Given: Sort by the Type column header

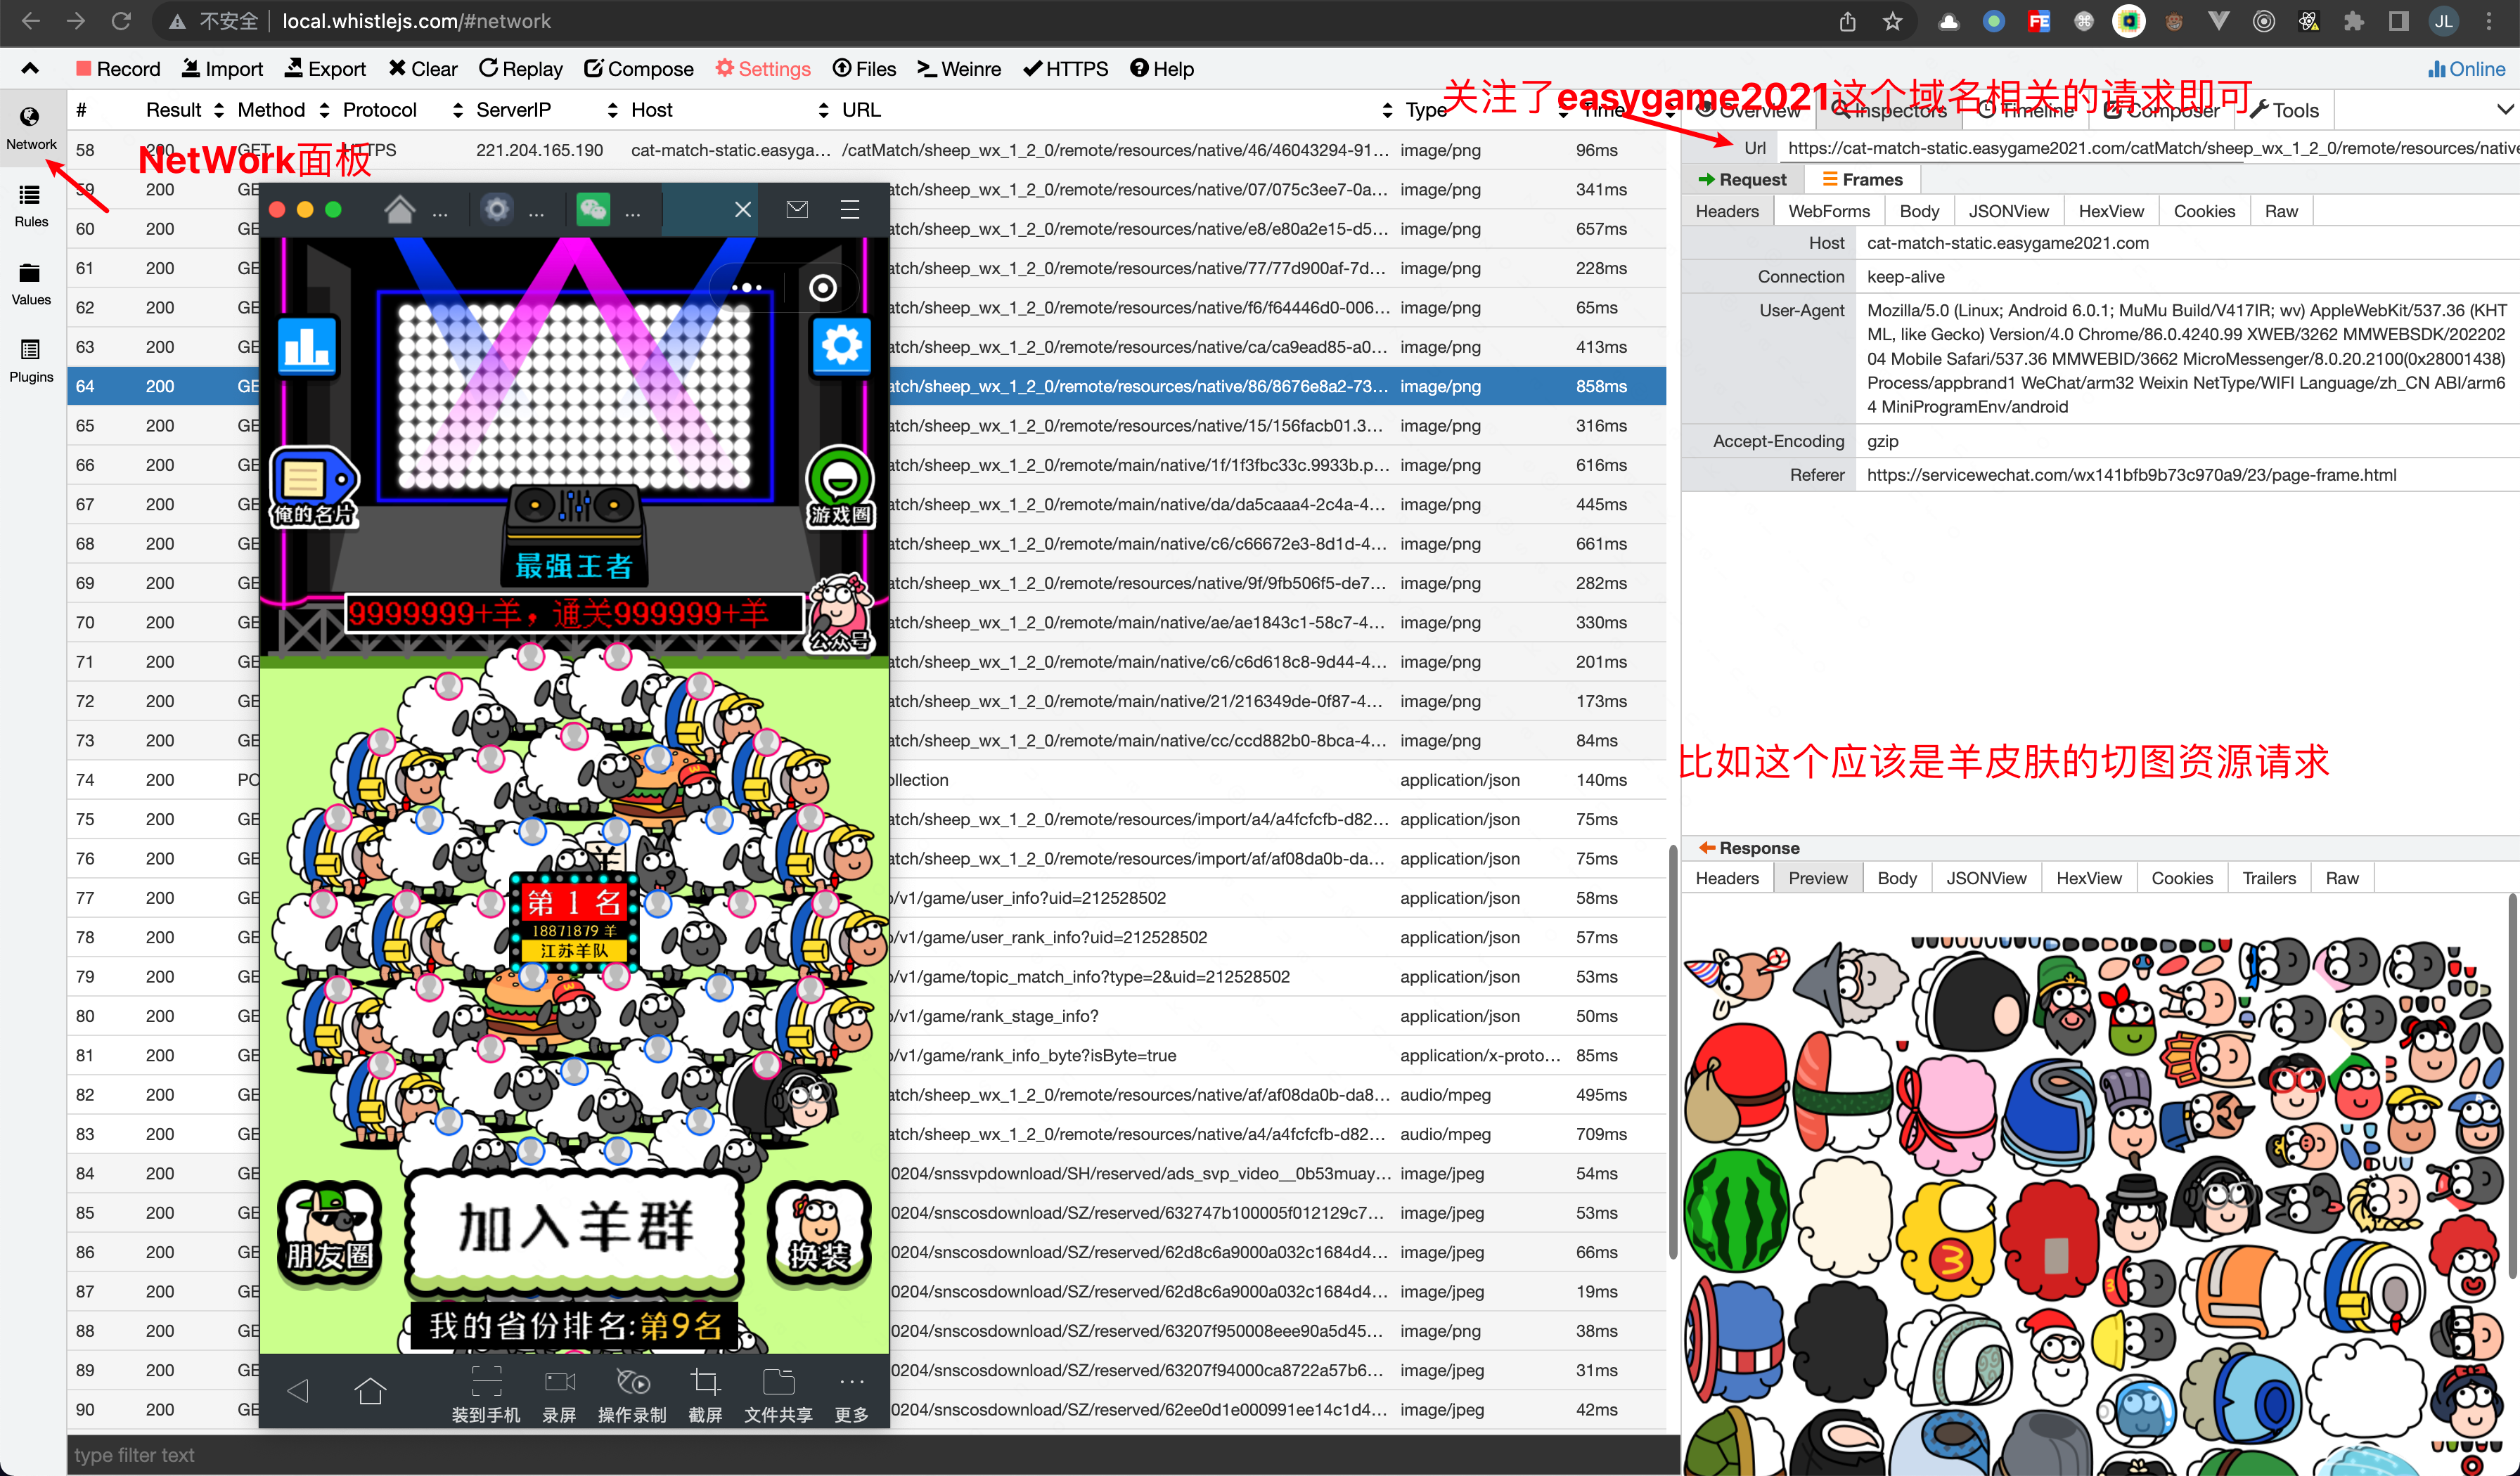Looking at the screenshot, I should (1427, 110).
